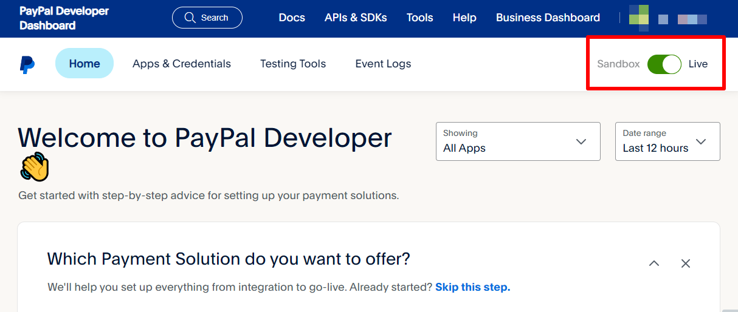Open the Docs menu
The image size is (738, 312).
[x=292, y=18]
